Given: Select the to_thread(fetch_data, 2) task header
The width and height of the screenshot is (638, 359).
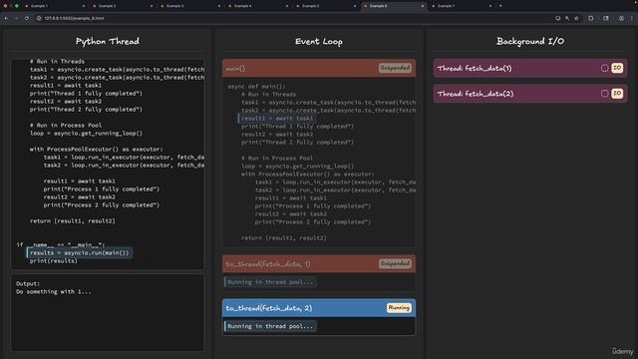Looking at the screenshot, I should pyautogui.click(x=319, y=308).
